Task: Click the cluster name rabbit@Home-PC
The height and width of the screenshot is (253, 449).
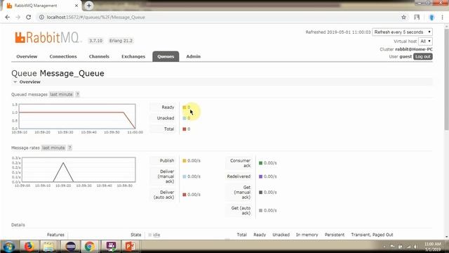Action: [x=414, y=49]
